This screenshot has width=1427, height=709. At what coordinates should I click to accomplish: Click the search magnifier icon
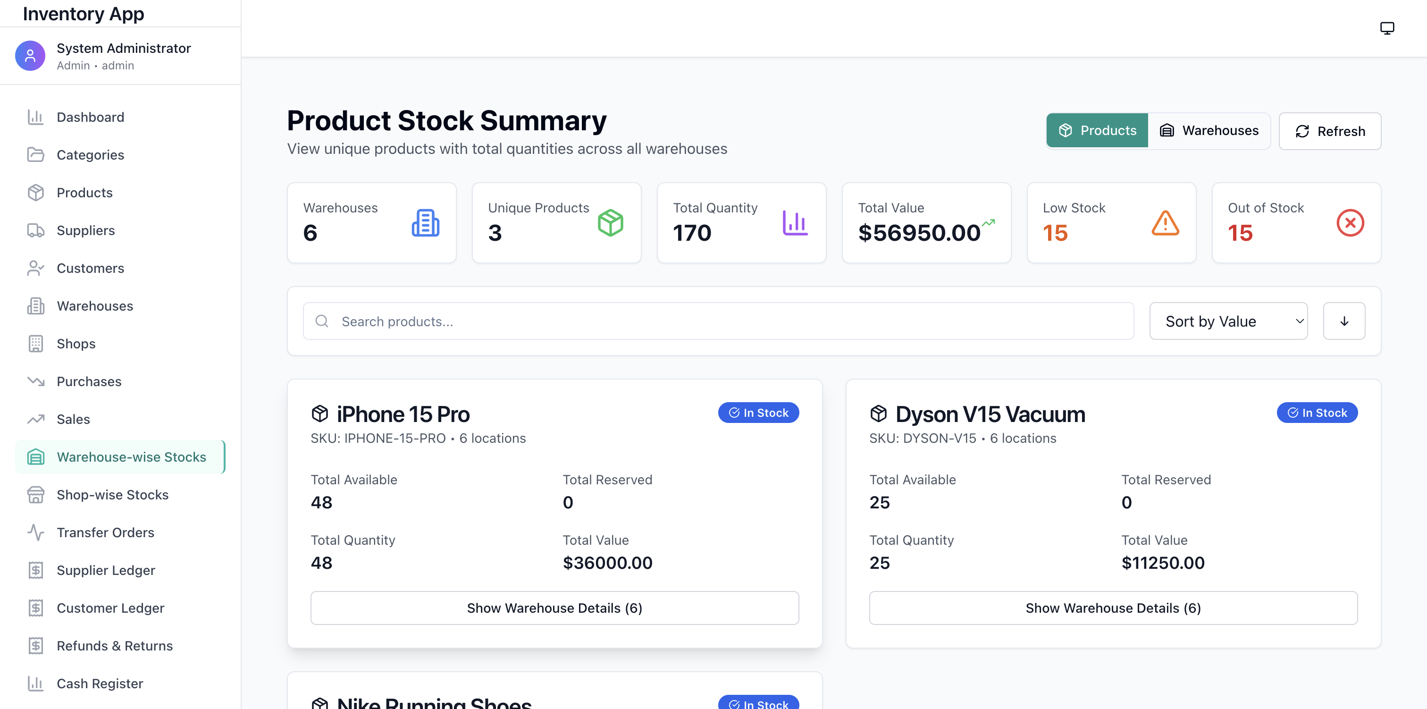(x=322, y=321)
